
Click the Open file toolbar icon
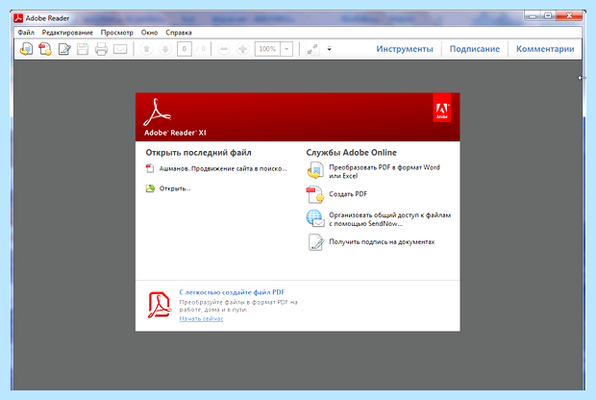26,49
